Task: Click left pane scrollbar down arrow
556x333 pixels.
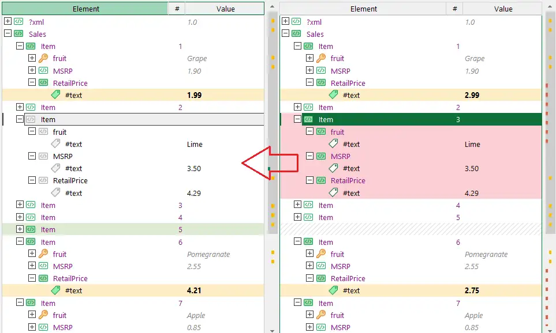Action: 272,331
